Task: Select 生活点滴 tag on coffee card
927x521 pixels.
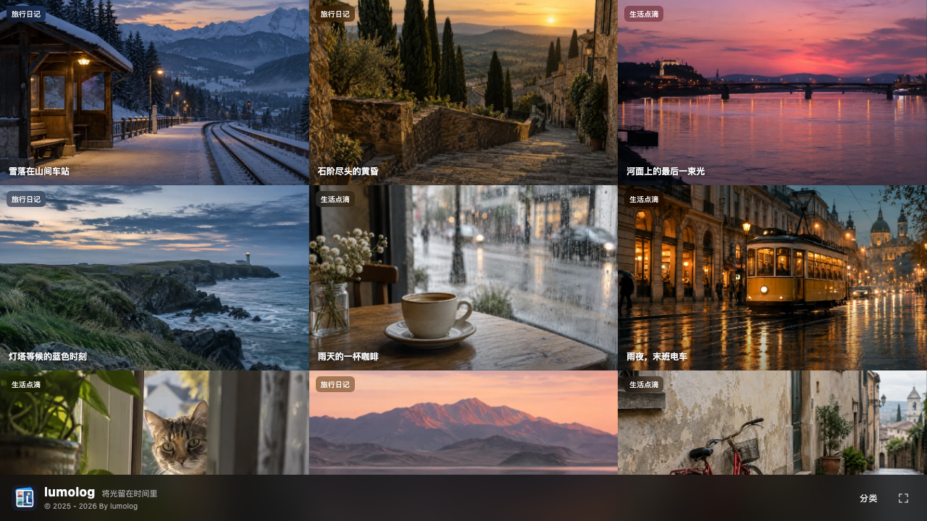Action: [x=335, y=199]
